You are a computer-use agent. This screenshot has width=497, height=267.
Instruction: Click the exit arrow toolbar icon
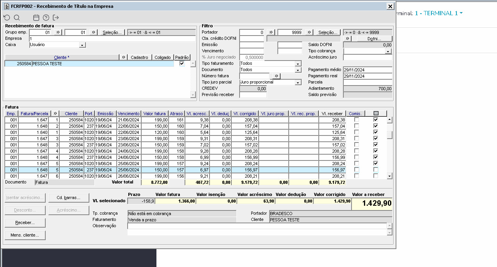[56, 18]
